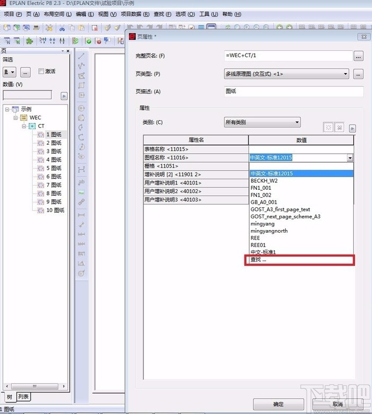This screenshot has width=372, height=414.
Task: Click the copy icon in the toolbar
Action: click(72, 28)
